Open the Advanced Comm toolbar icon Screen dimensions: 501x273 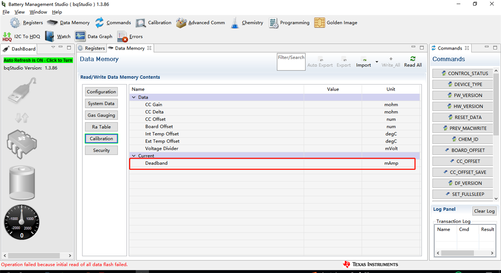click(x=181, y=23)
